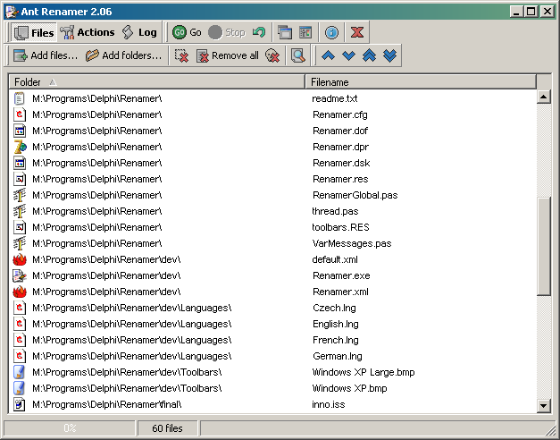Sort list by Filename column header
Viewport: 560px width, 440px height.
[420, 82]
